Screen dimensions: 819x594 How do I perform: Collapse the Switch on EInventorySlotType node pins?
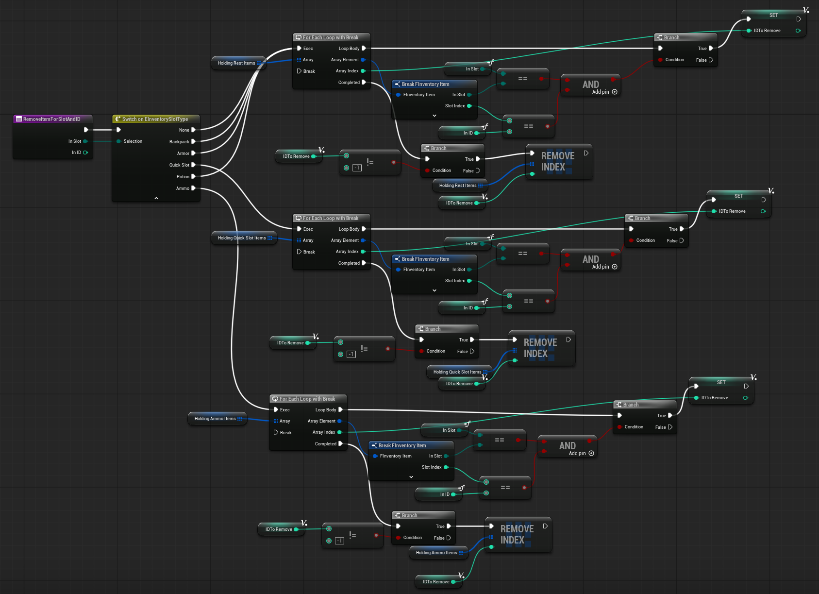click(156, 198)
